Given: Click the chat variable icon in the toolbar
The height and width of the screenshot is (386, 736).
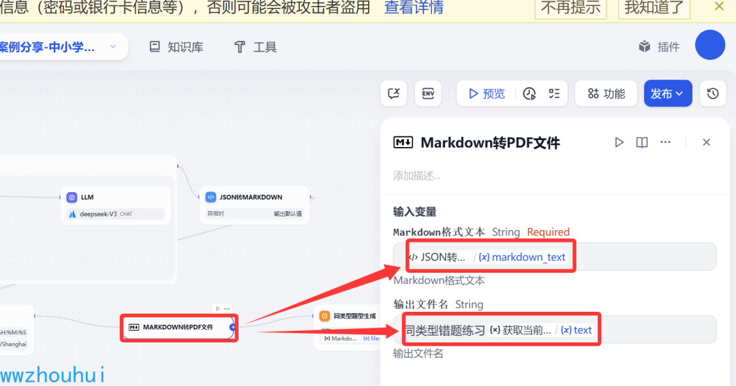Looking at the screenshot, I should pos(393,93).
